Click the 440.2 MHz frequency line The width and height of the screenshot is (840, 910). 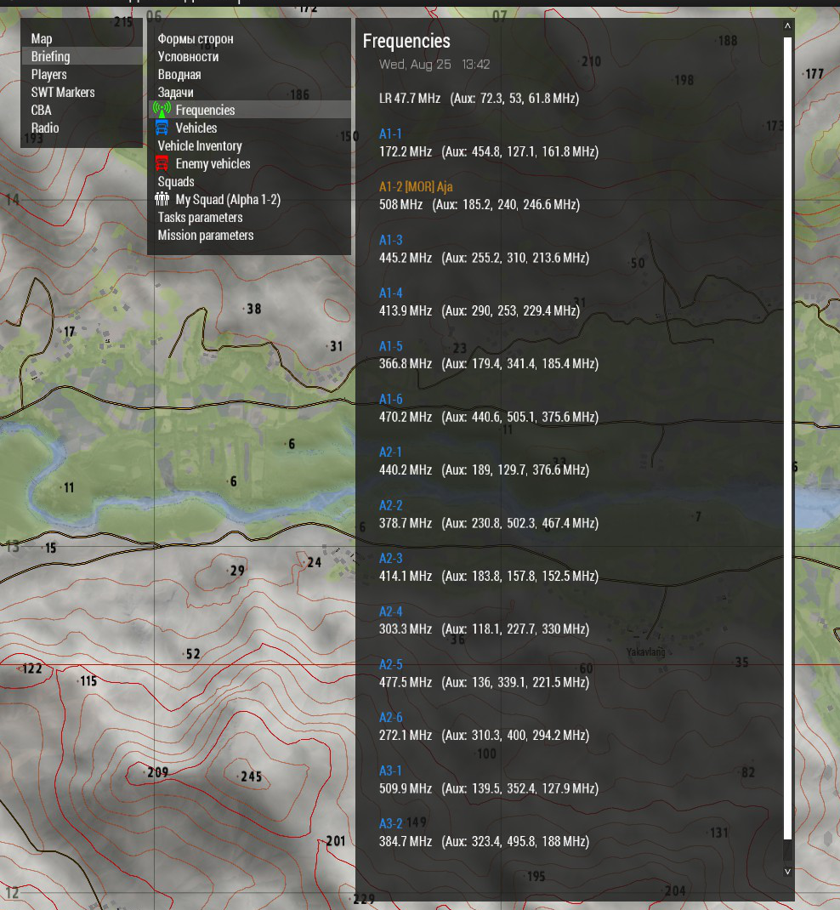pos(484,470)
